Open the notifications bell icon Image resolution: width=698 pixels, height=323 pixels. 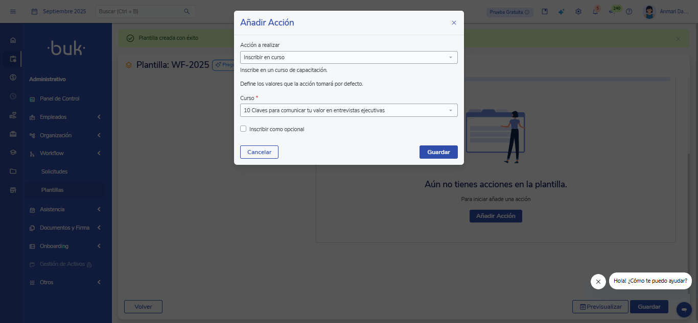coord(595,12)
